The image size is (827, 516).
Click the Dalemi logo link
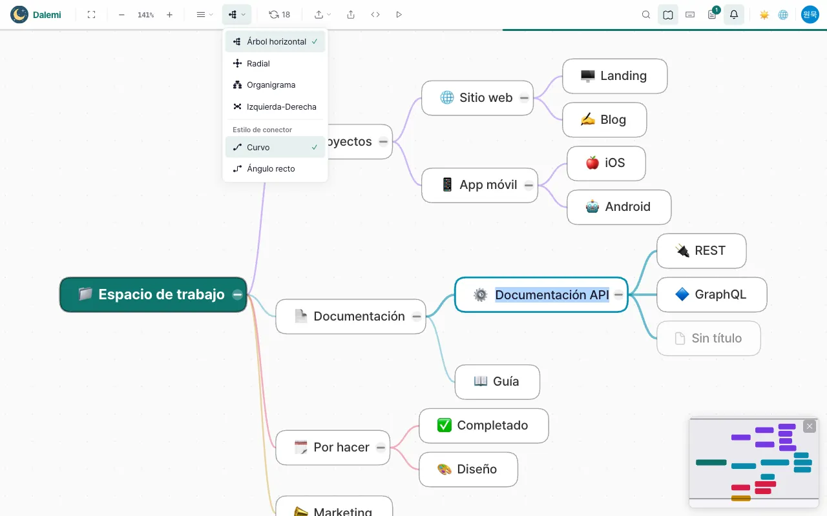[x=37, y=14]
